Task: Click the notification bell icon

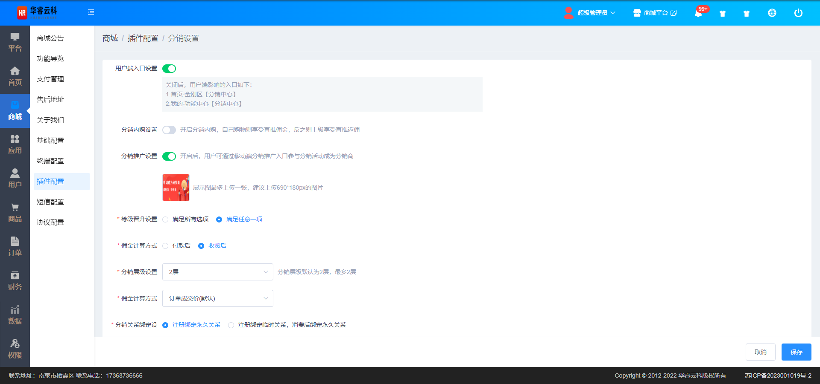Action: coord(698,13)
